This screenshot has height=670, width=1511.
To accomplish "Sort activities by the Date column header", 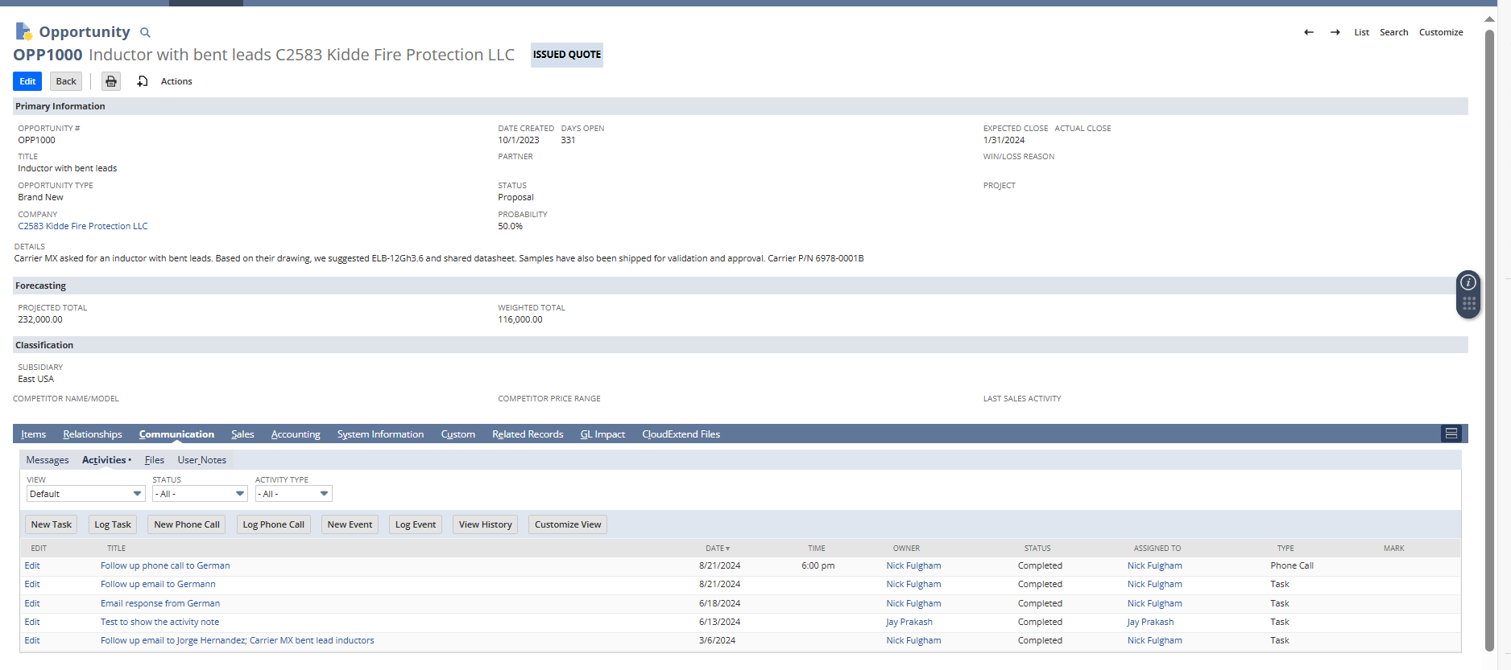I will click(717, 549).
